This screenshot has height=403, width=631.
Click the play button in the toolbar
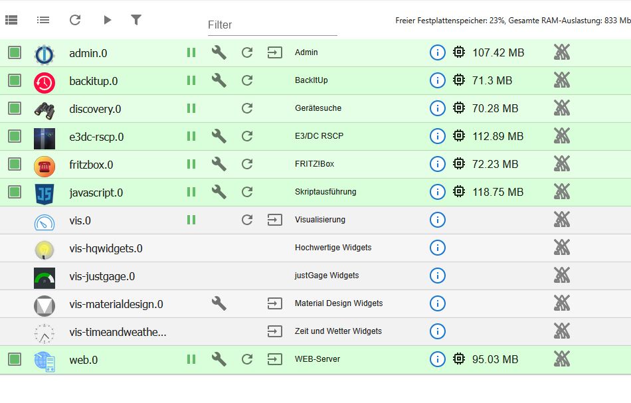click(107, 20)
